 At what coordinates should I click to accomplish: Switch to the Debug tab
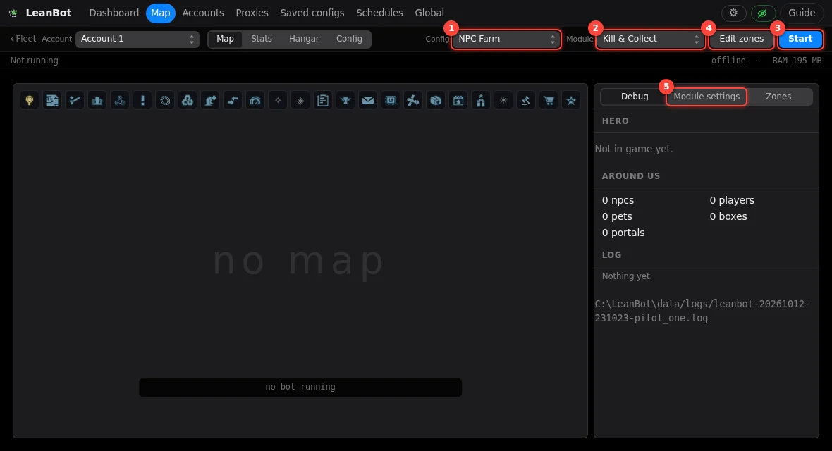[x=635, y=97]
